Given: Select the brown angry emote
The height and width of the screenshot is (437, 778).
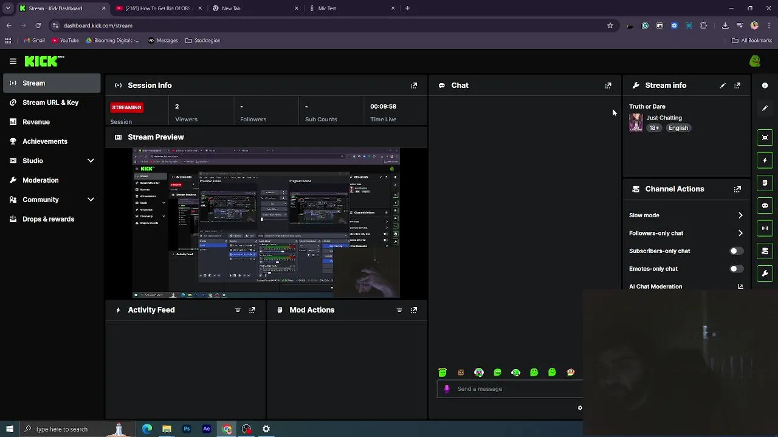Looking at the screenshot, I should point(461,373).
